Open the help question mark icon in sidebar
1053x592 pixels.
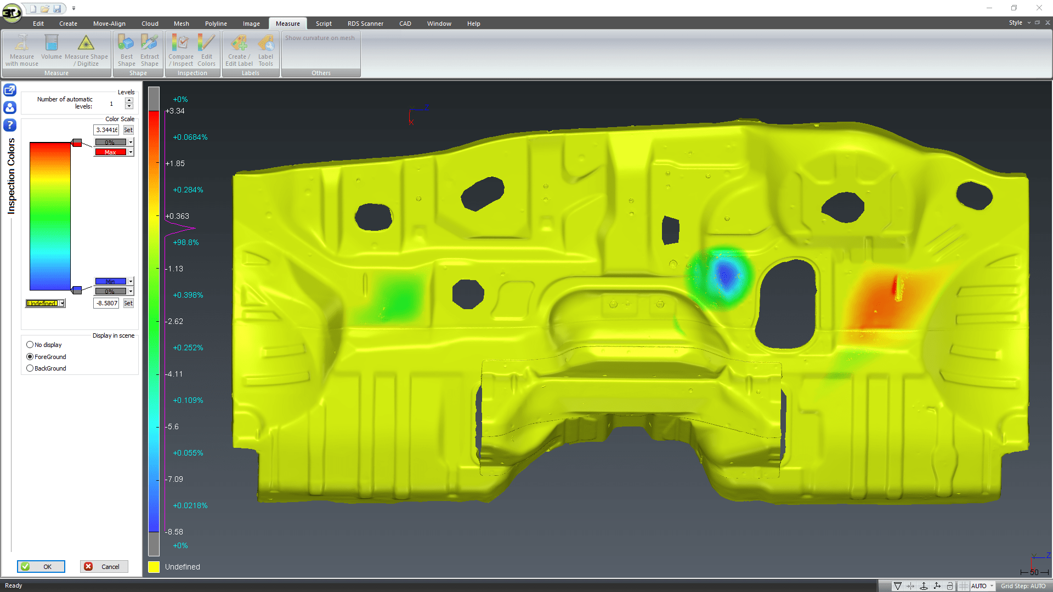click(10, 125)
